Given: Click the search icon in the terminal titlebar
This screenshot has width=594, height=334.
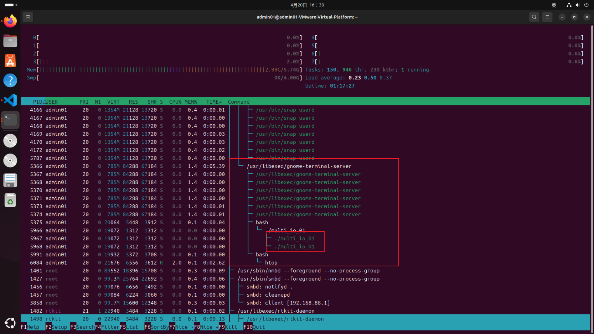Looking at the screenshot, I should pyautogui.click(x=534, y=17).
